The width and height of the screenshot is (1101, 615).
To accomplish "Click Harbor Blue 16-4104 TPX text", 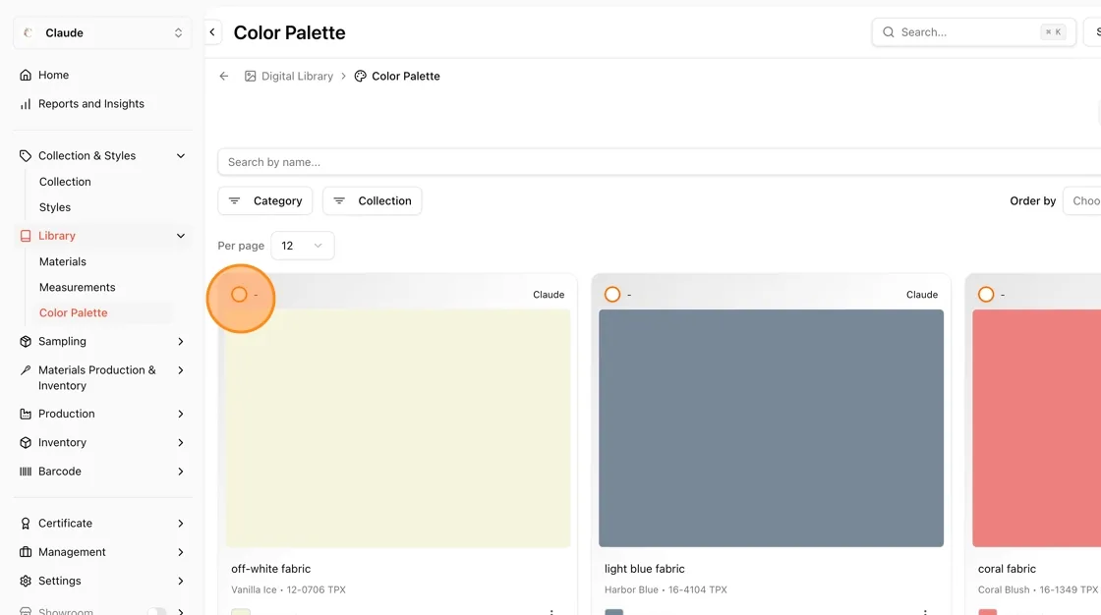I will tap(666, 589).
